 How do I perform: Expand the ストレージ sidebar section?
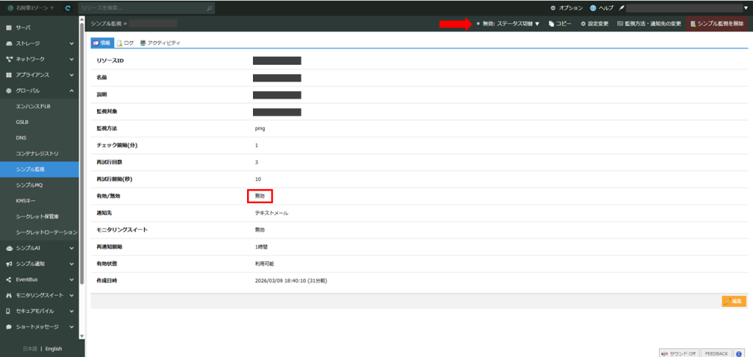(x=40, y=43)
